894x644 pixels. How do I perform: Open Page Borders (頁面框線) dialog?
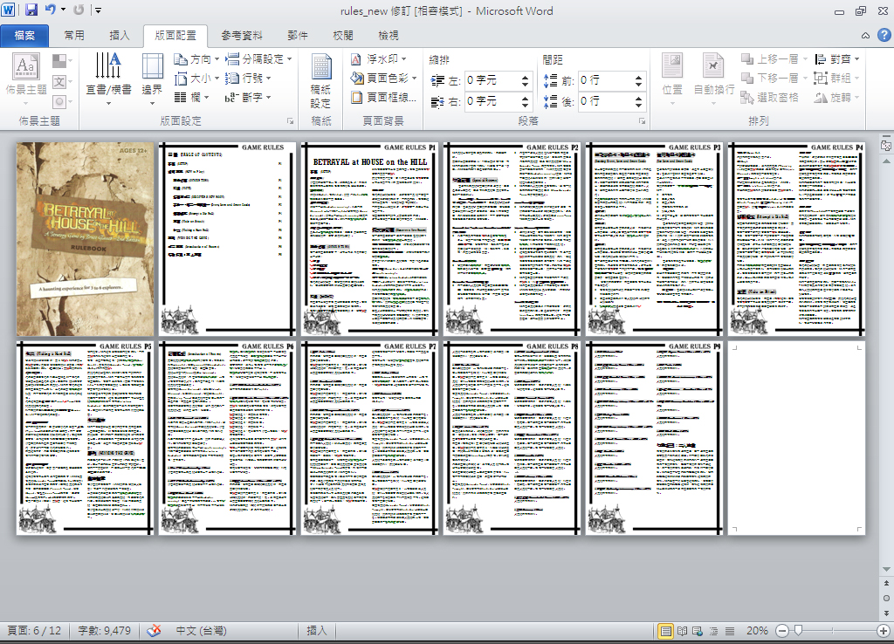[x=383, y=98]
